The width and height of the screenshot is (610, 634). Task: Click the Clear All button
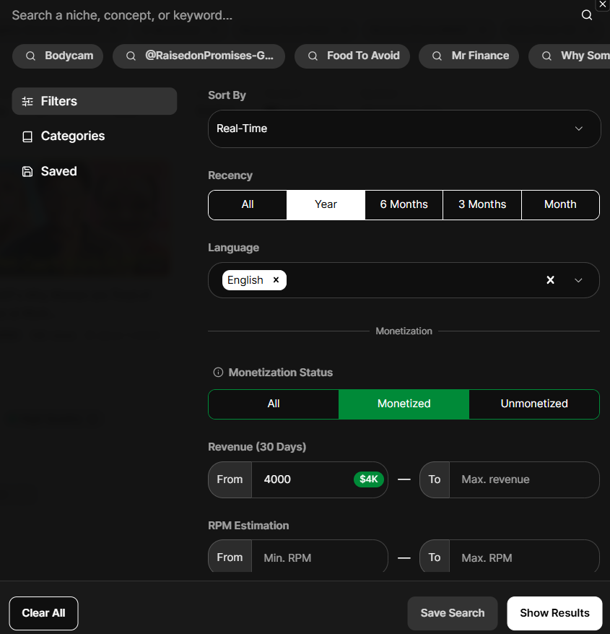(43, 613)
